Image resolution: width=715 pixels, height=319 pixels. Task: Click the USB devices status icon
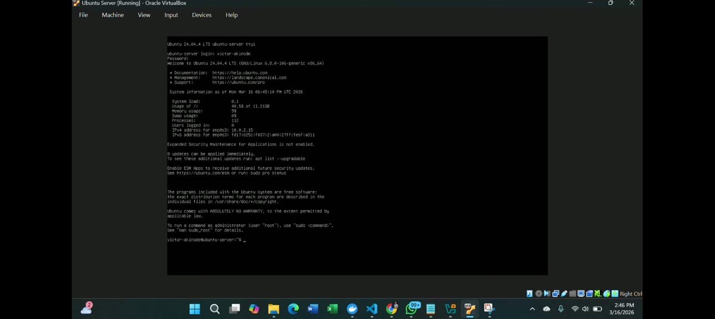click(x=564, y=293)
